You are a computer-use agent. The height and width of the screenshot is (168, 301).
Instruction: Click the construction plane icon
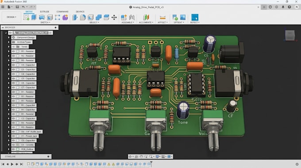[146, 17]
